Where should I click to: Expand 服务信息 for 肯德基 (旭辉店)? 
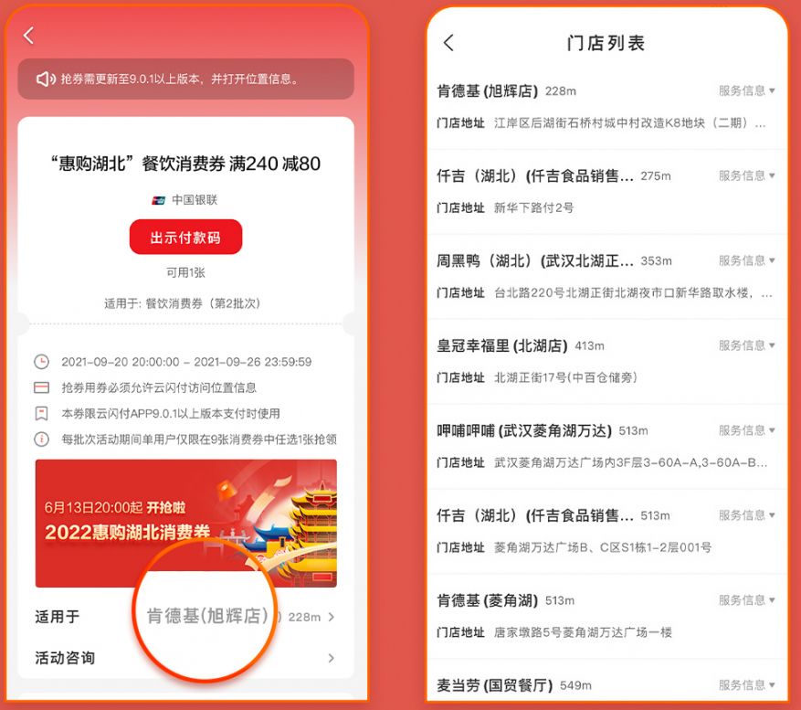click(746, 90)
